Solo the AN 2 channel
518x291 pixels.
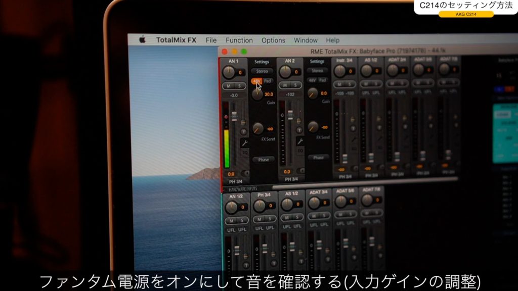(x=295, y=85)
